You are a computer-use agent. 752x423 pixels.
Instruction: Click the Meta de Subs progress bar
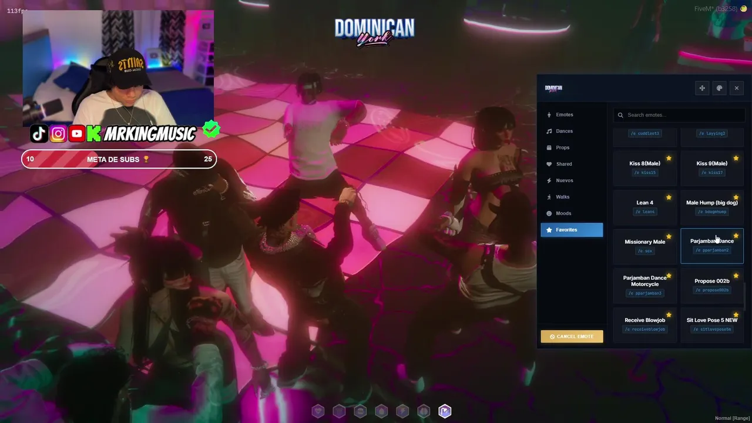tap(119, 159)
